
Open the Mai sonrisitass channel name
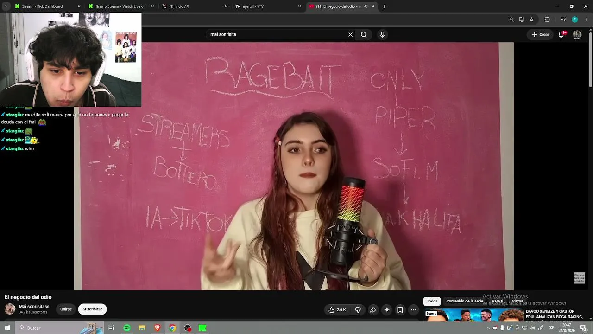34,307
